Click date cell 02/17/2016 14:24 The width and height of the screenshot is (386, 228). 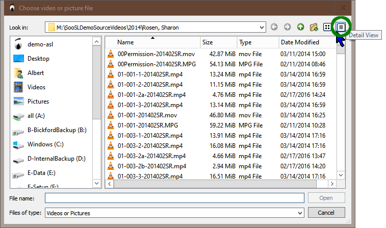pos(303,95)
